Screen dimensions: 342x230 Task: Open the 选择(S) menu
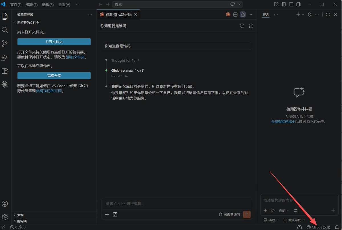coord(48,5)
